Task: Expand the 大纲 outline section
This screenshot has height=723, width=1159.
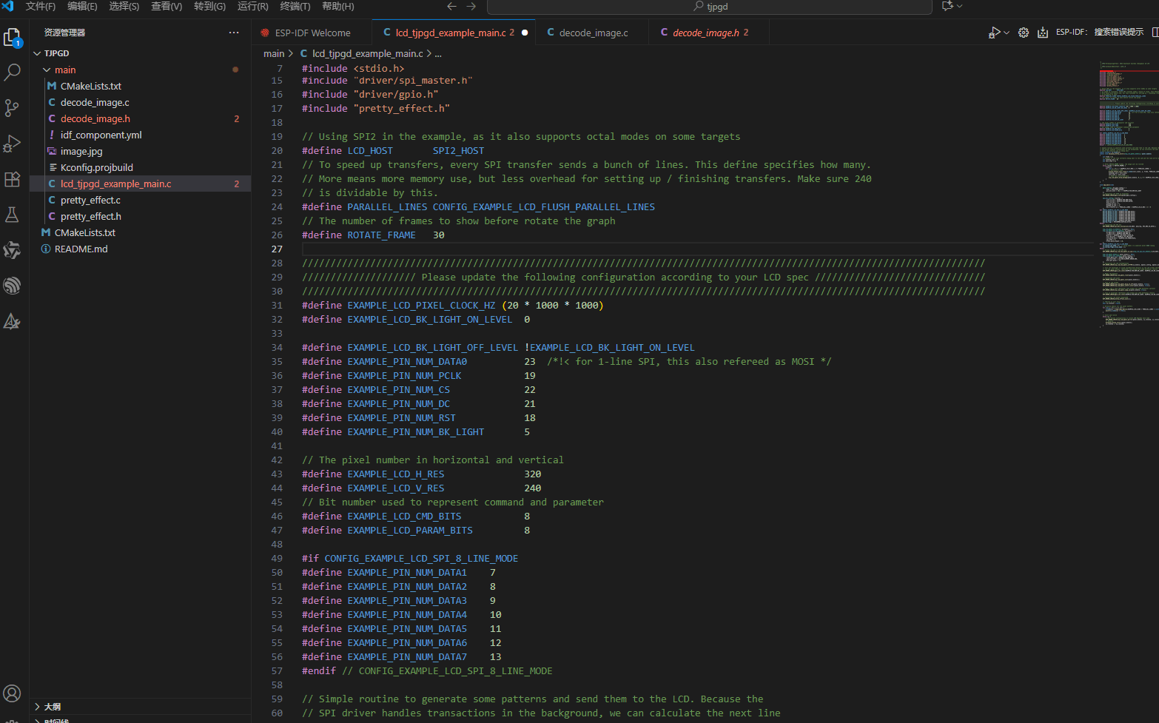Action: tap(38, 707)
